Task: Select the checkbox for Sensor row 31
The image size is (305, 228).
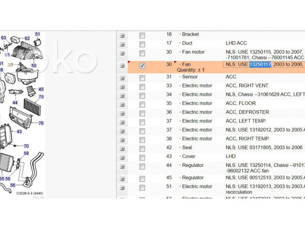Action: pos(142,77)
